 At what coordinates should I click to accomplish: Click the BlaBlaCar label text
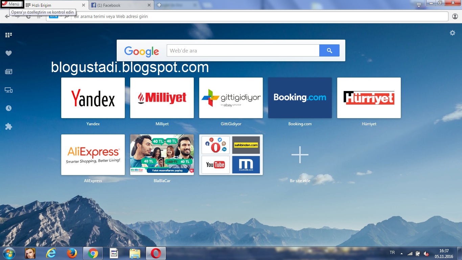[x=162, y=181]
